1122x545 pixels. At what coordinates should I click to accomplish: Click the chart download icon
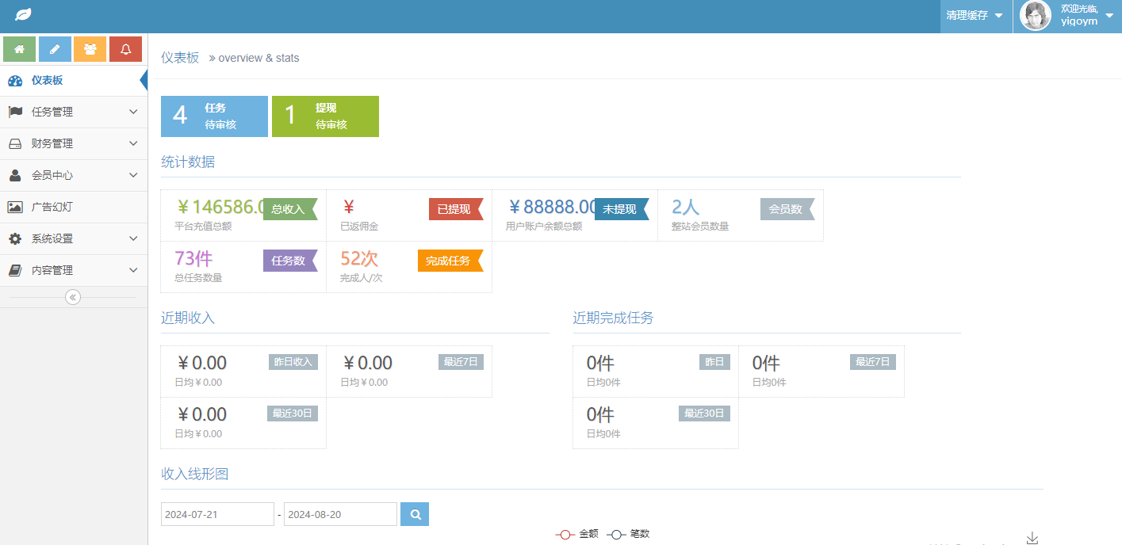1032,538
